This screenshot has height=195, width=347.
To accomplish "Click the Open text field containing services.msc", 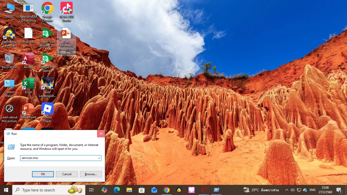I will 58,158.
